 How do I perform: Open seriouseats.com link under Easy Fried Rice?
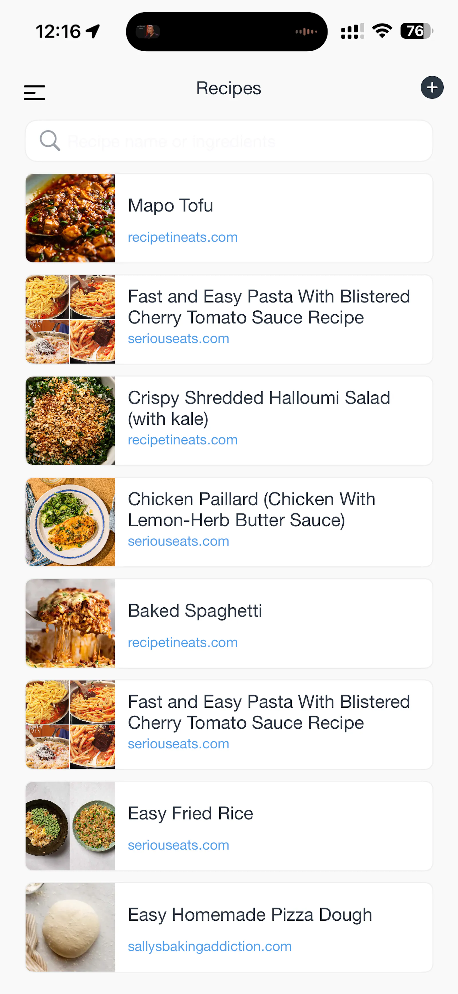179,845
